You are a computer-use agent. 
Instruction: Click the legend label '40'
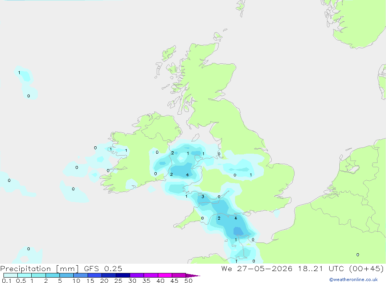(x=160, y=281)
